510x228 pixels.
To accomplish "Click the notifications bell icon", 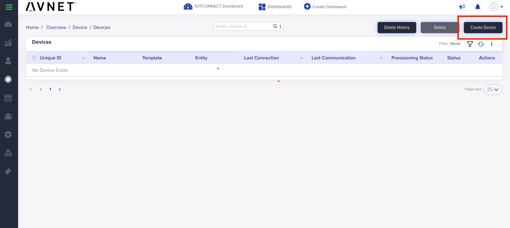I will coord(478,7).
